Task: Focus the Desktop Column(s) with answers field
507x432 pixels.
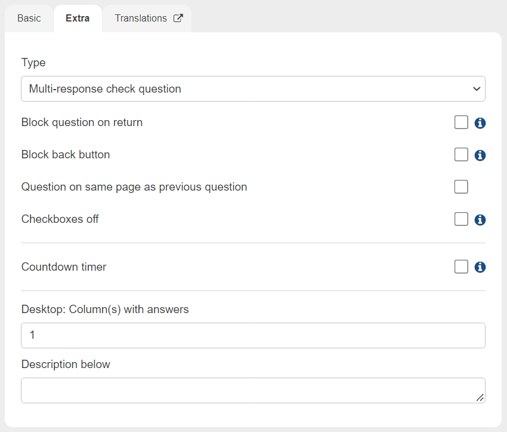Action: (x=253, y=335)
